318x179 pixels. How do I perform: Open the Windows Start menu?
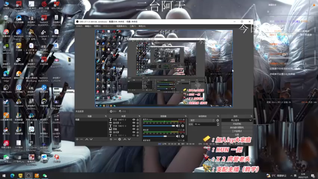[4, 175]
